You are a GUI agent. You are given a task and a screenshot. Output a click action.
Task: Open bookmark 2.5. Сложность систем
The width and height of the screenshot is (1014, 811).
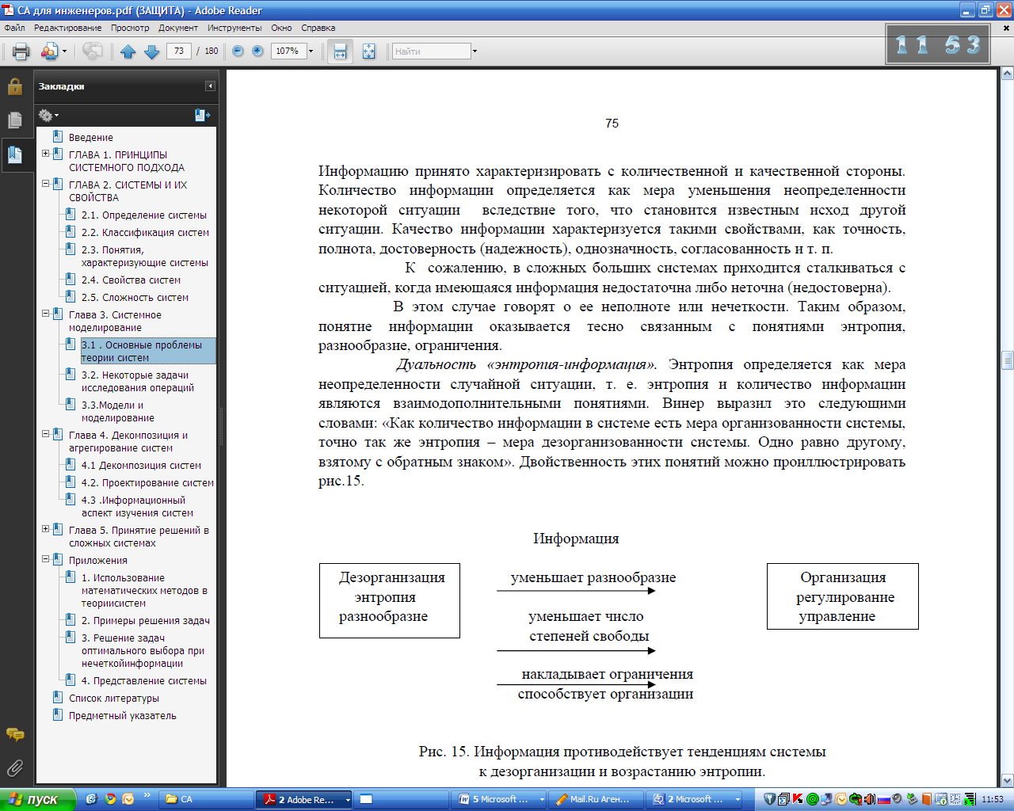(x=135, y=298)
